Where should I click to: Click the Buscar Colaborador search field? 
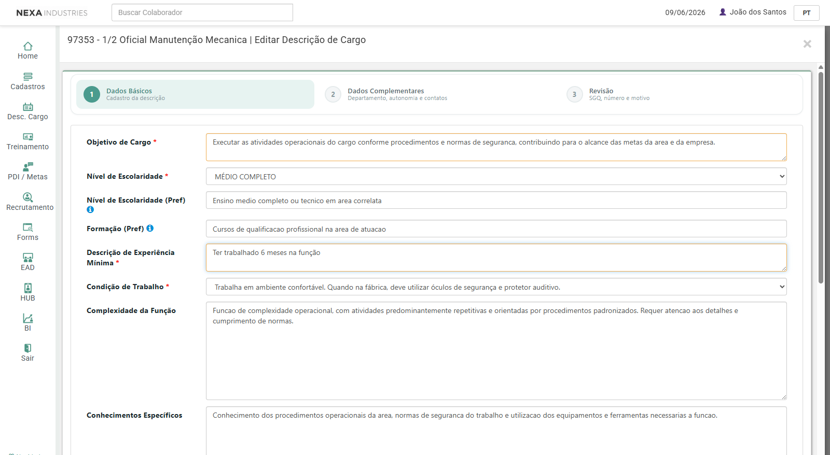point(202,12)
